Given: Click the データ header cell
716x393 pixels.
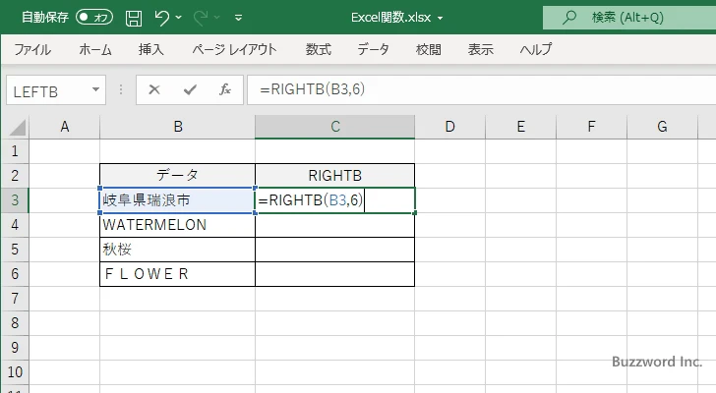Looking at the screenshot, I should [x=178, y=176].
